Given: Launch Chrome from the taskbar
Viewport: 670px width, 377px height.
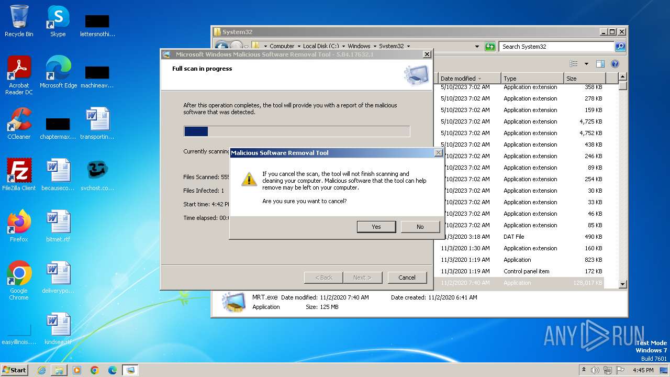Looking at the screenshot, I should (95, 370).
